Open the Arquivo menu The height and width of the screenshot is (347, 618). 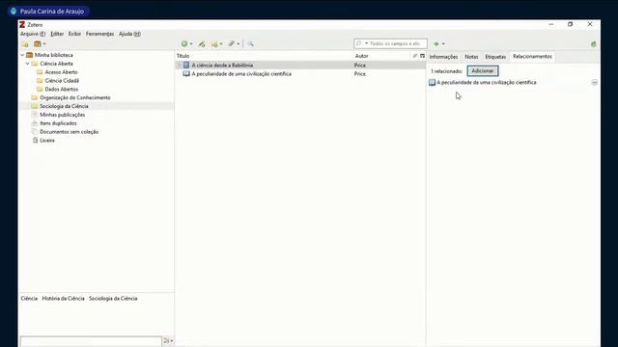tap(33, 34)
